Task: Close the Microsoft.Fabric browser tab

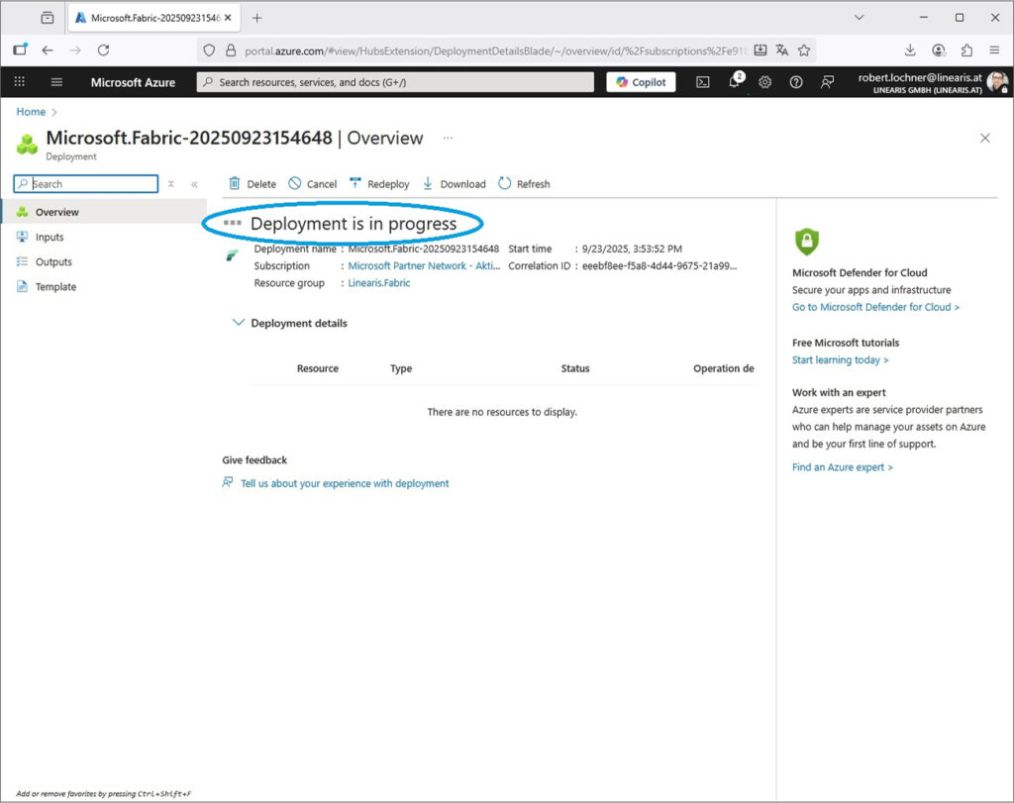Action: pos(228,18)
